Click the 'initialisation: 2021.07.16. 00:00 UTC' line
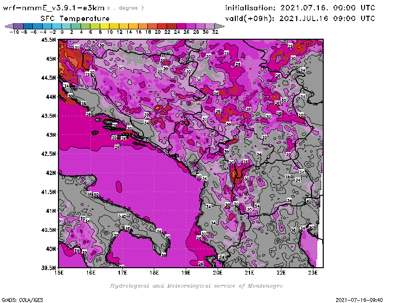This screenshot has width=393, height=303. tap(300, 8)
